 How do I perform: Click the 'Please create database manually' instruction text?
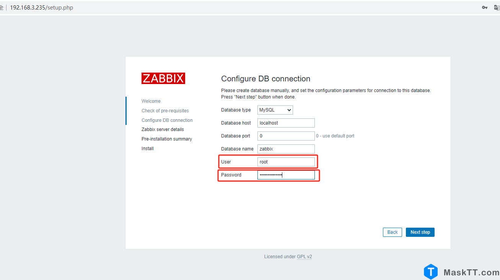[x=326, y=94]
